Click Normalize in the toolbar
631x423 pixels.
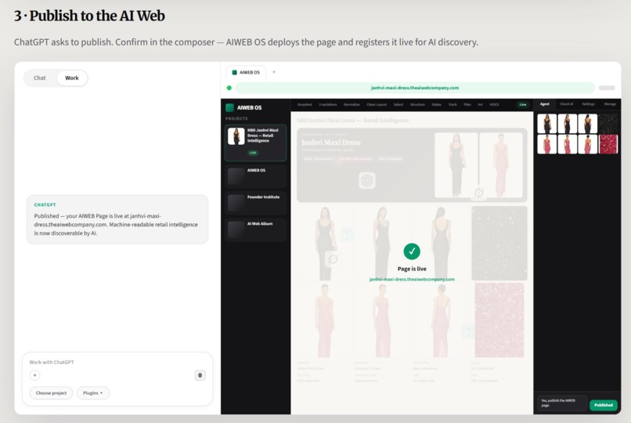tap(352, 104)
